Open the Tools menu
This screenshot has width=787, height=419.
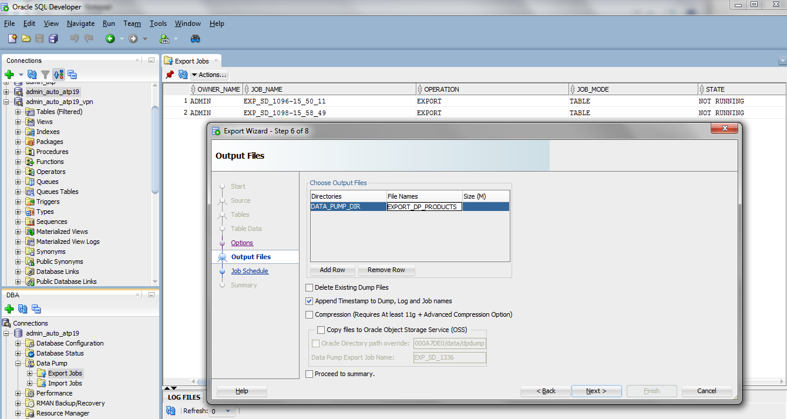click(158, 24)
